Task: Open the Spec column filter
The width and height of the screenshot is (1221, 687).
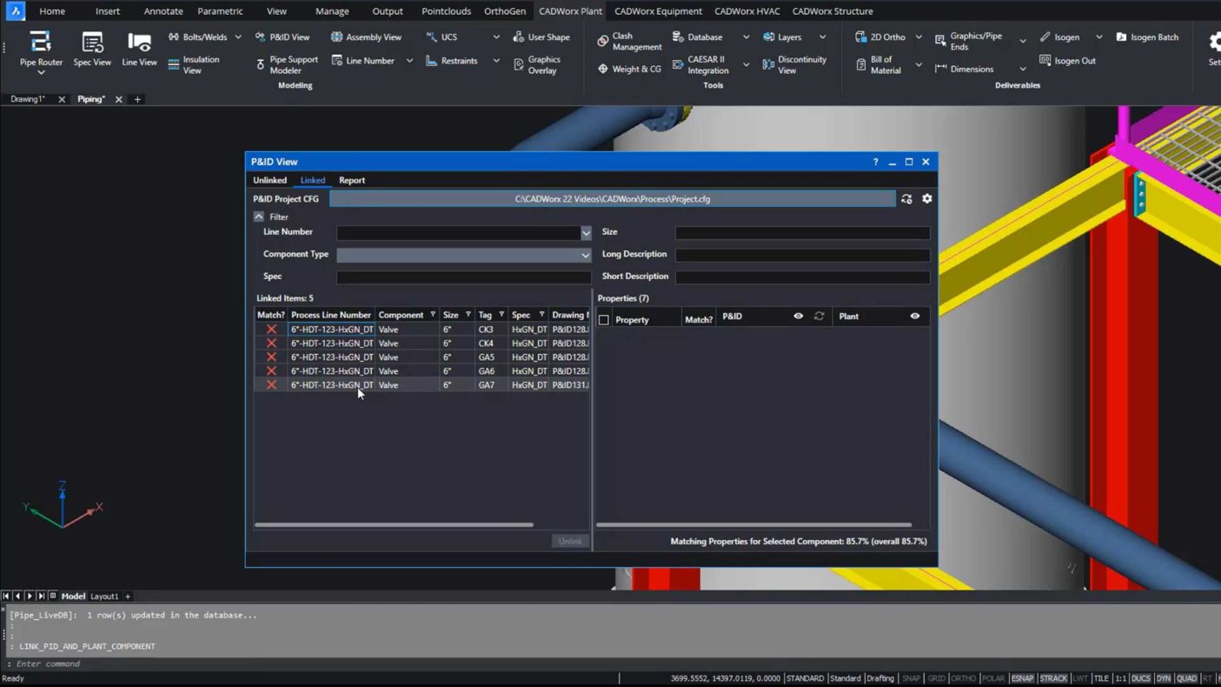Action: click(x=541, y=315)
